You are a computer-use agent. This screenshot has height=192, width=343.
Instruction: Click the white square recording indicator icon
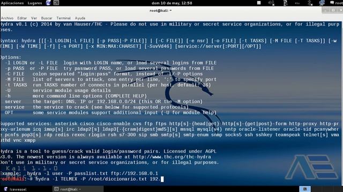point(259,3)
